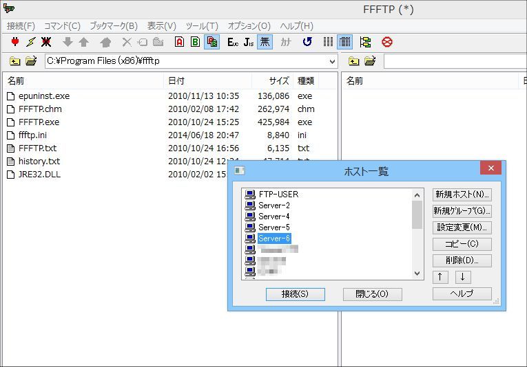Click the crossed-out Disconnect toolbar icon
Viewport: 527px width, 367px height.
pos(46,42)
